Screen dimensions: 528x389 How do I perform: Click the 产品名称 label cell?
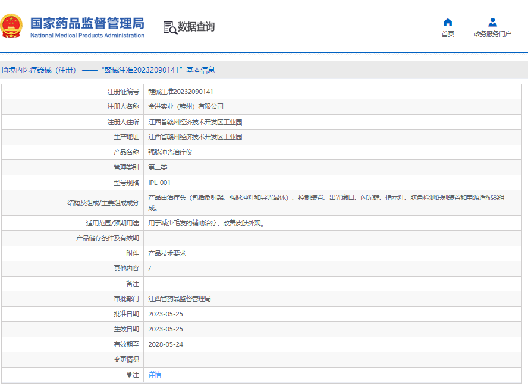pyautogui.click(x=73, y=152)
